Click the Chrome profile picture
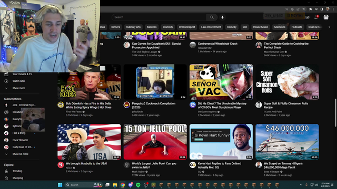Viewport: 337px width, 189px height. 328,9
